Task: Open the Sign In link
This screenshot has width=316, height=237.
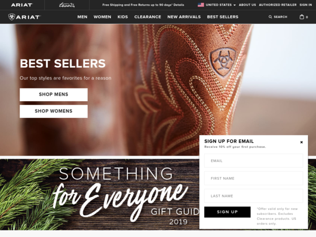Action: pyautogui.click(x=305, y=5)
